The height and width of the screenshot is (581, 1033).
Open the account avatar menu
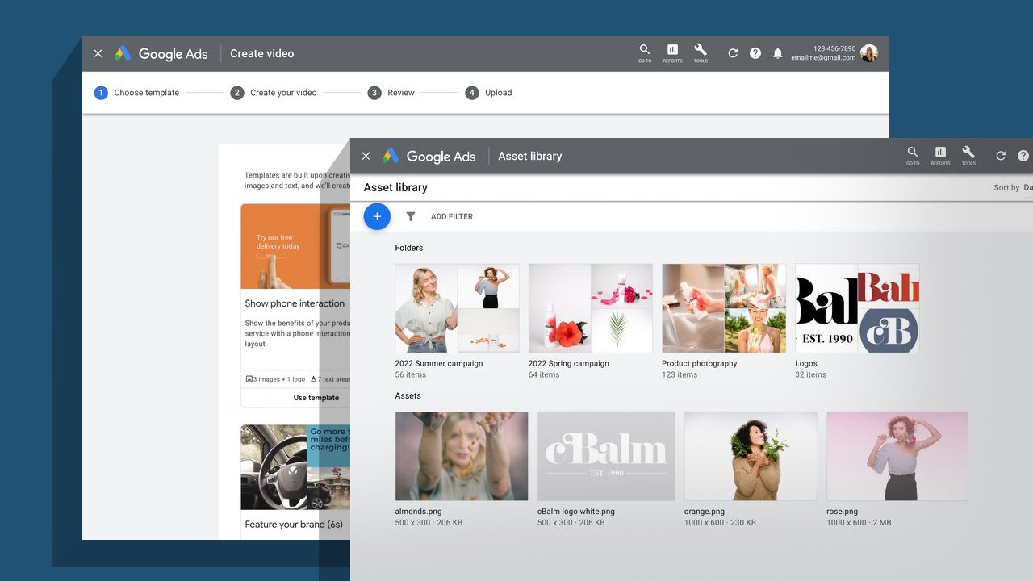[x=869, y=53]
